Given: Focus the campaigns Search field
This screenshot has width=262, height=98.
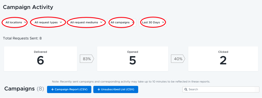Looking at the screenshot, I should click(221, 89).
